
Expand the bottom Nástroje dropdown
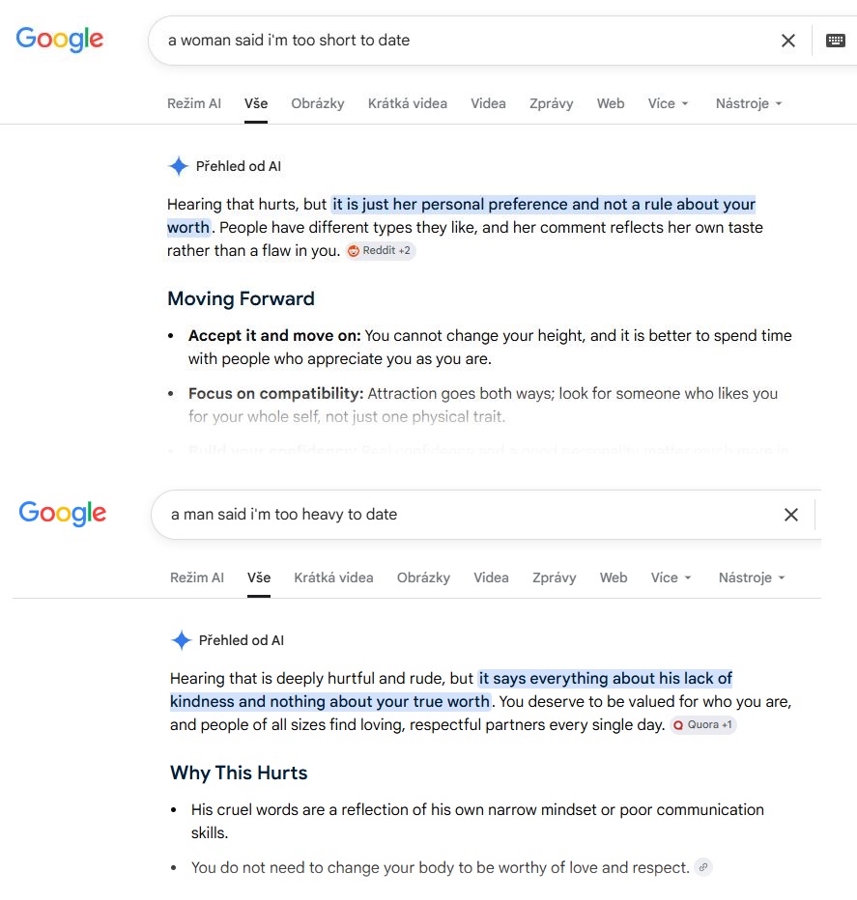(752, 578)
